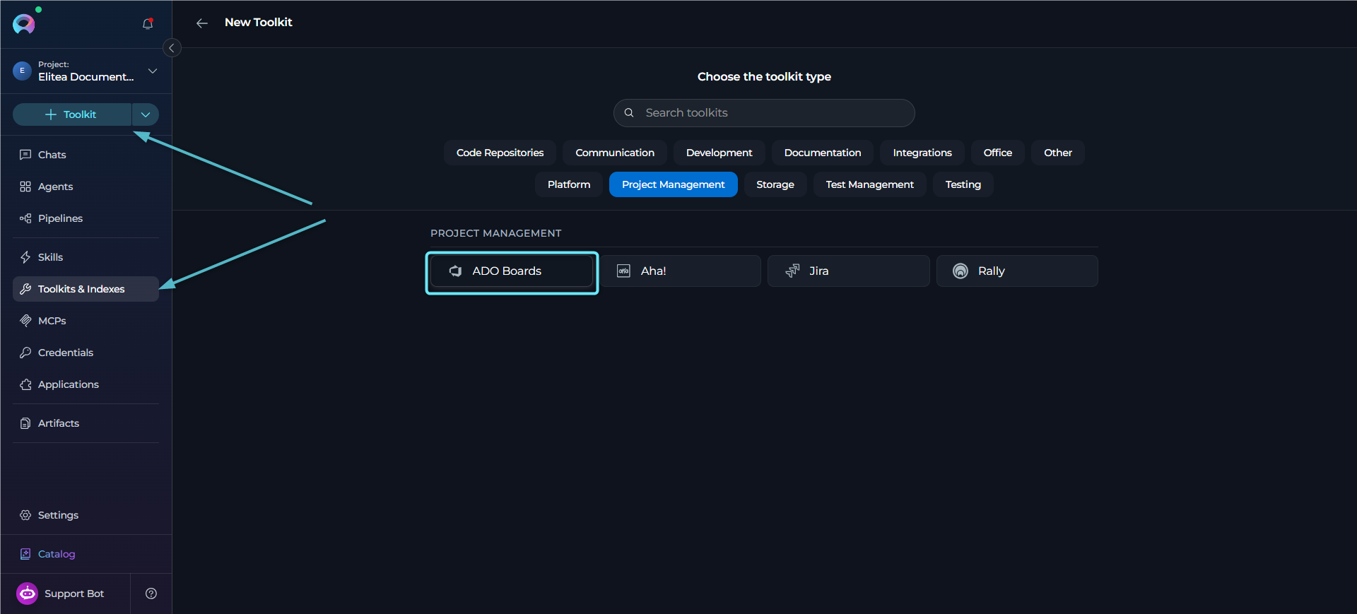Filter by Code Repositories category
The image size is (1357, 614).
[500, 153]
